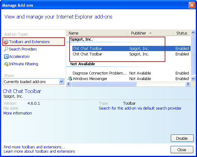This screenshot has width=197, height=157.
Task: Click the Not Available group header
Action: (82, 64)
